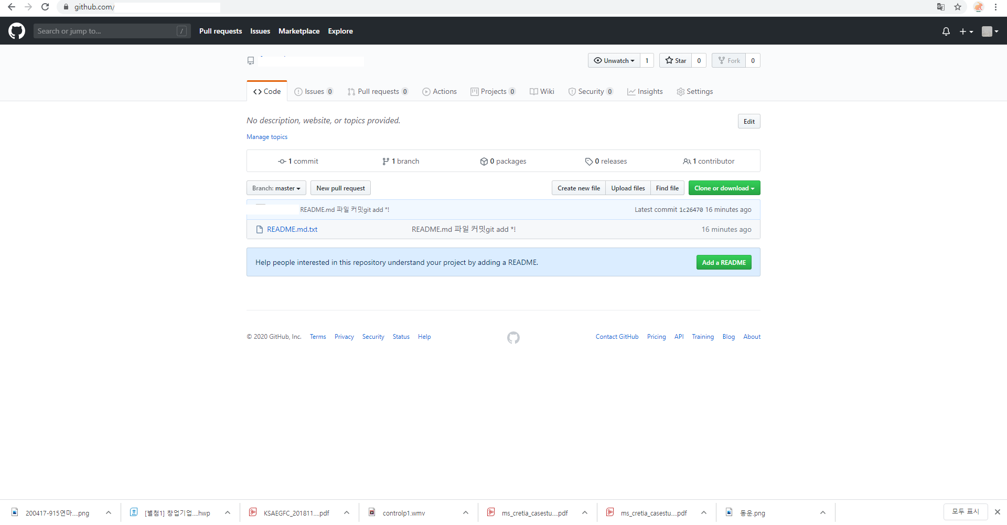Click the stargazers count 0

pos(699,60)
